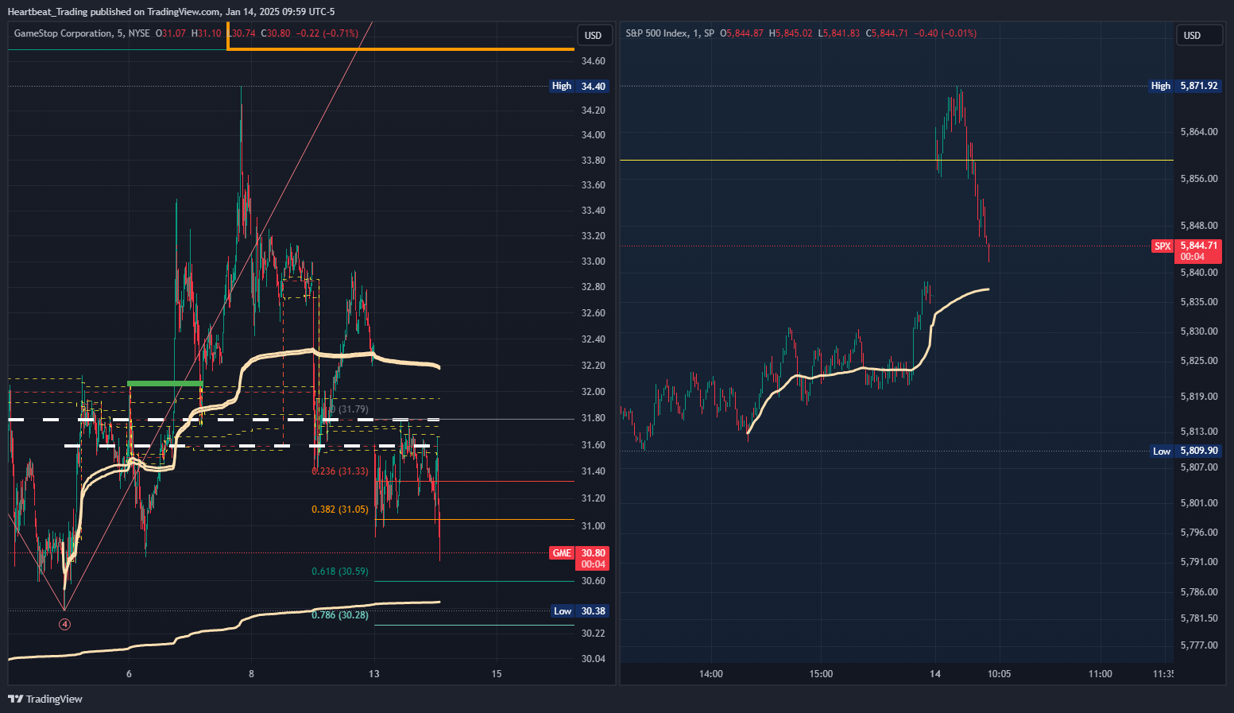Click the High 5,871.92 label on SPX chart

coord(1186,86)
